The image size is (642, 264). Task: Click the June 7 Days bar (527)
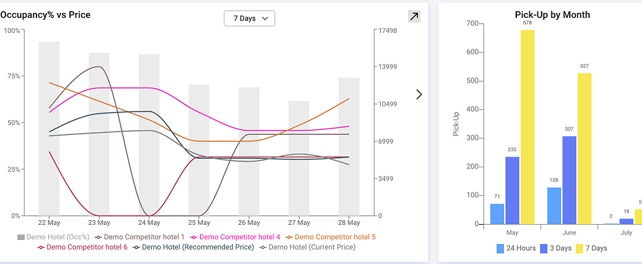[585, 149]
